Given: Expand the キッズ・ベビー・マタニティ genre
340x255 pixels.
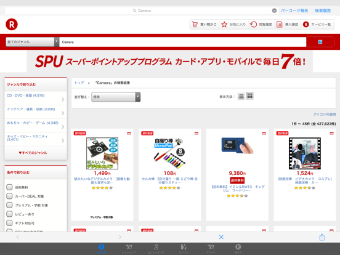Looking at the screenshot, I should coord(36,139).
